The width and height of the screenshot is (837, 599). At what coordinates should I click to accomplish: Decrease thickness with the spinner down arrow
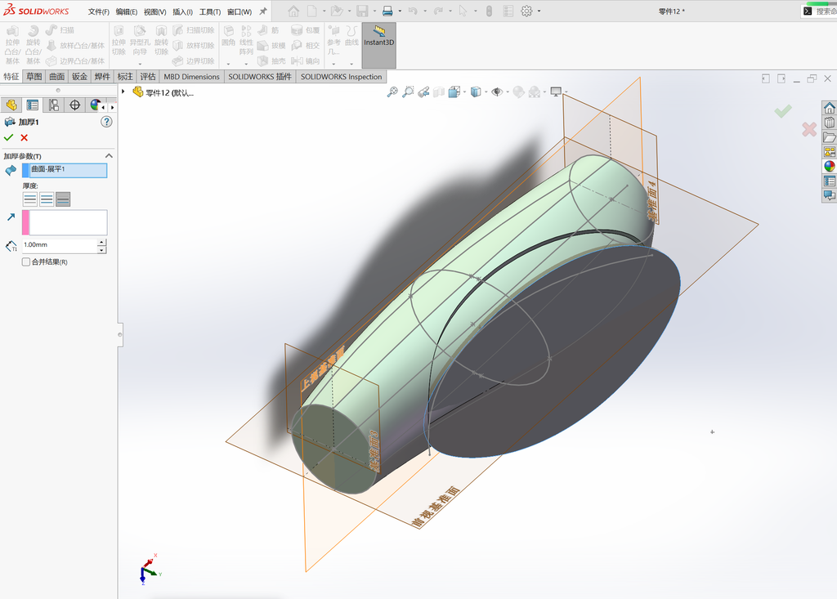(102, 250)
